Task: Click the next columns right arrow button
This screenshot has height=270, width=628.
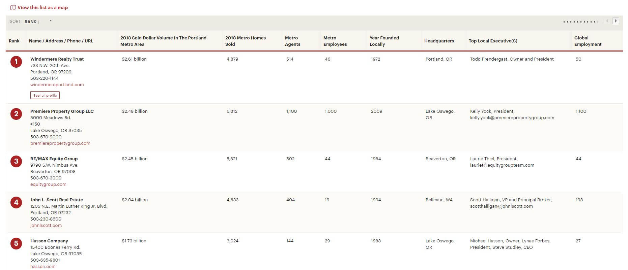Action: [x=616, y=21]
